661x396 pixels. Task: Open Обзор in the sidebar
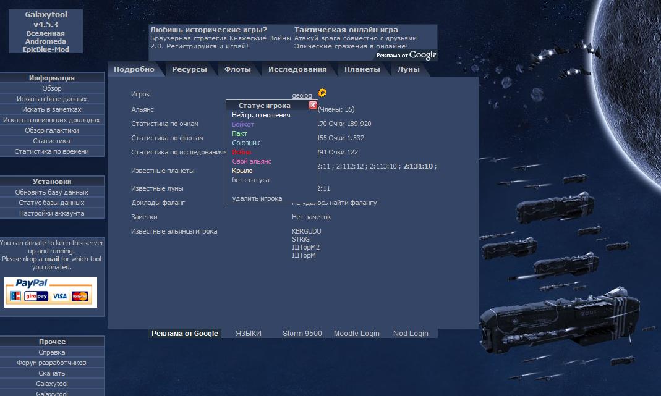[52, 88]
